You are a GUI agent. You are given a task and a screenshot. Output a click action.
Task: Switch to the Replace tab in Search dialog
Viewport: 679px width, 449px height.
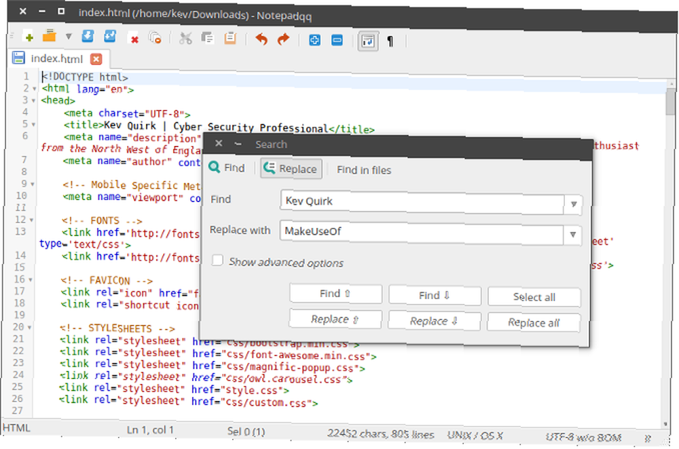coord(291,168)
